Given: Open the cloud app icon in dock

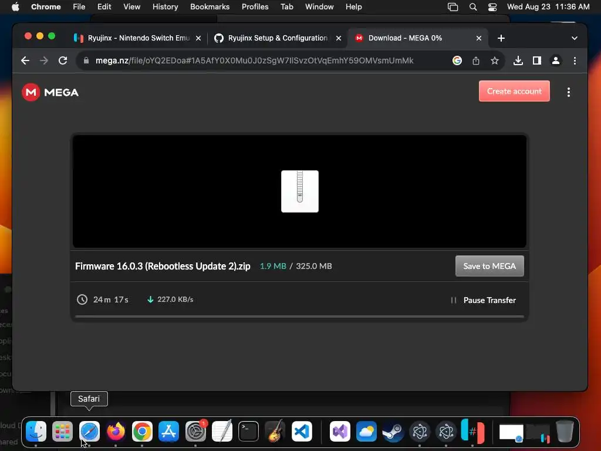Looking at the screenshot, I should (x=366, y=432).
